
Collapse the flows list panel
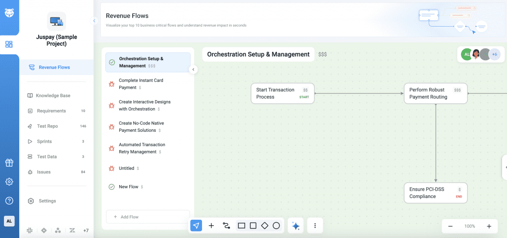193,70
